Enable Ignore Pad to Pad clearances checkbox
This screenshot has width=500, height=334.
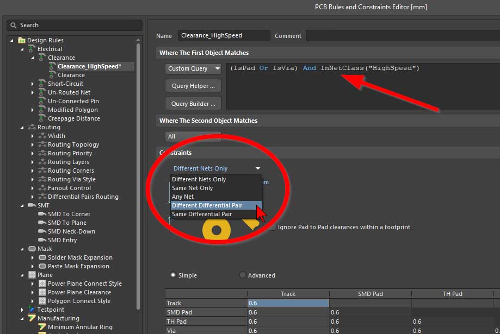tap(273, 227)
